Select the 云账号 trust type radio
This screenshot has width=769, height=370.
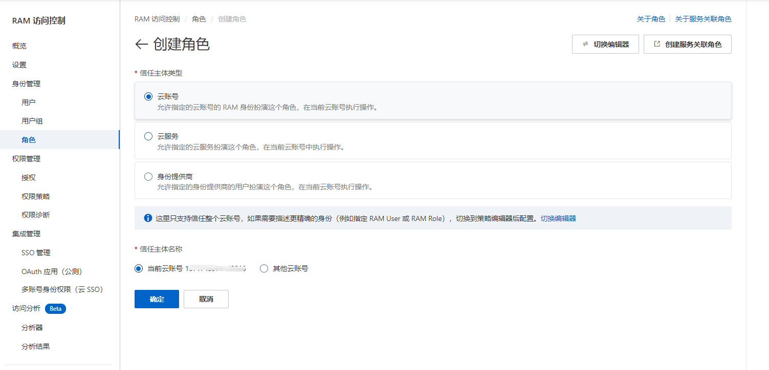click(148, 96)
